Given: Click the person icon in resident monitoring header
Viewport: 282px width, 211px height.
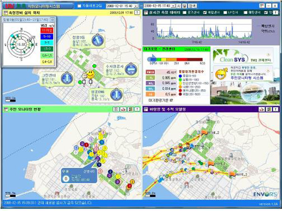Looking at the screenshot, I should click(130, 109).
